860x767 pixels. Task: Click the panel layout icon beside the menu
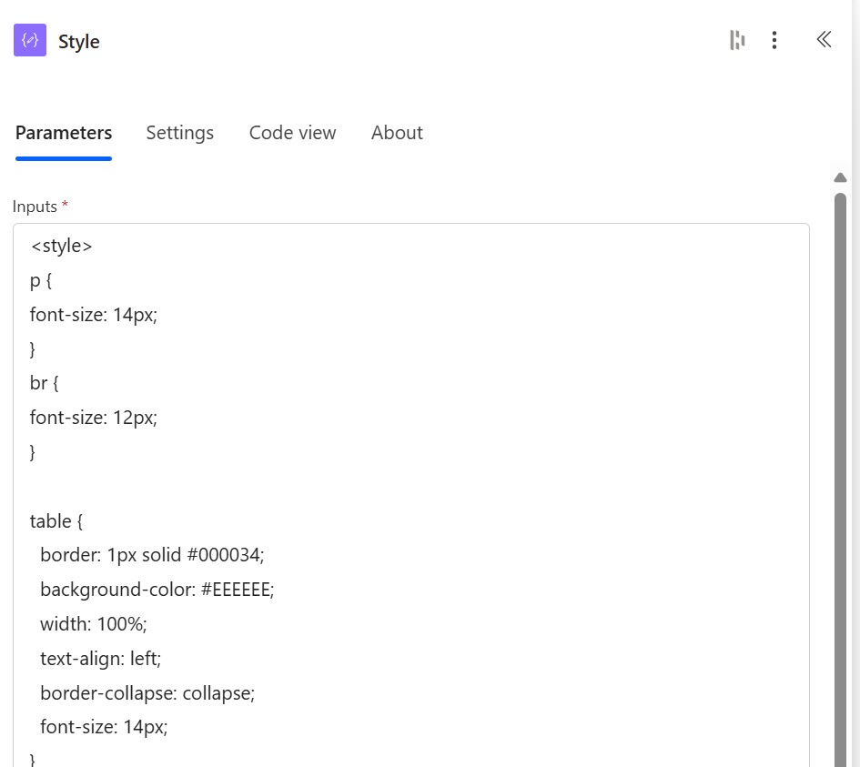click(737, 40)
